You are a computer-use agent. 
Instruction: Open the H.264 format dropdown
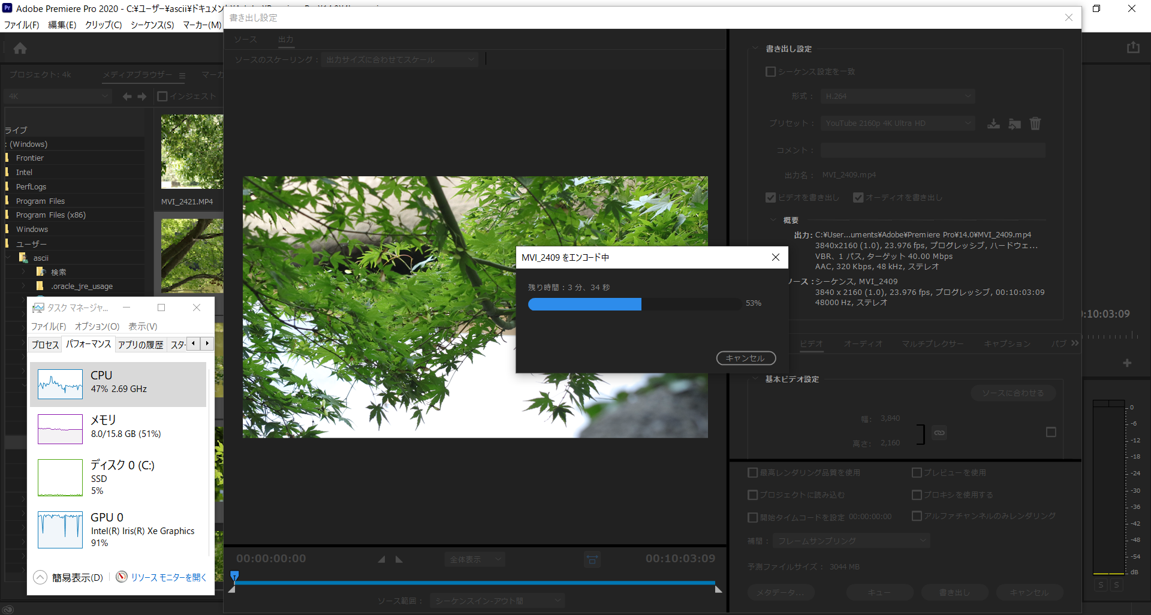pos(897,96)
